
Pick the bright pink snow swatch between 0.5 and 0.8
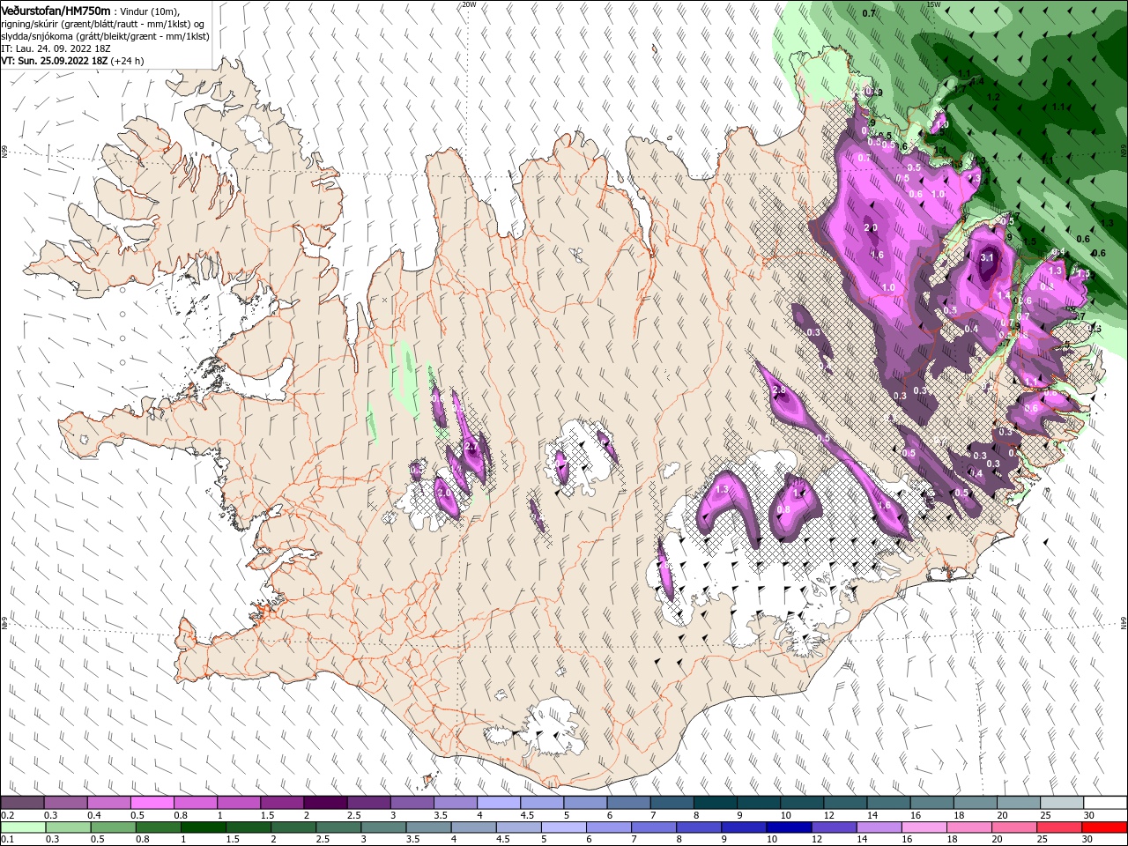pyautogui.click(x=152, y=802)
